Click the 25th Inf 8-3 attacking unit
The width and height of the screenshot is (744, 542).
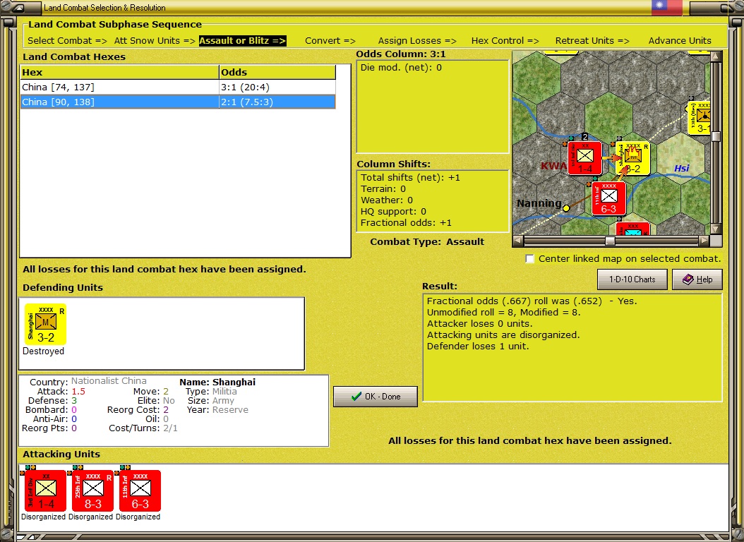93,490
